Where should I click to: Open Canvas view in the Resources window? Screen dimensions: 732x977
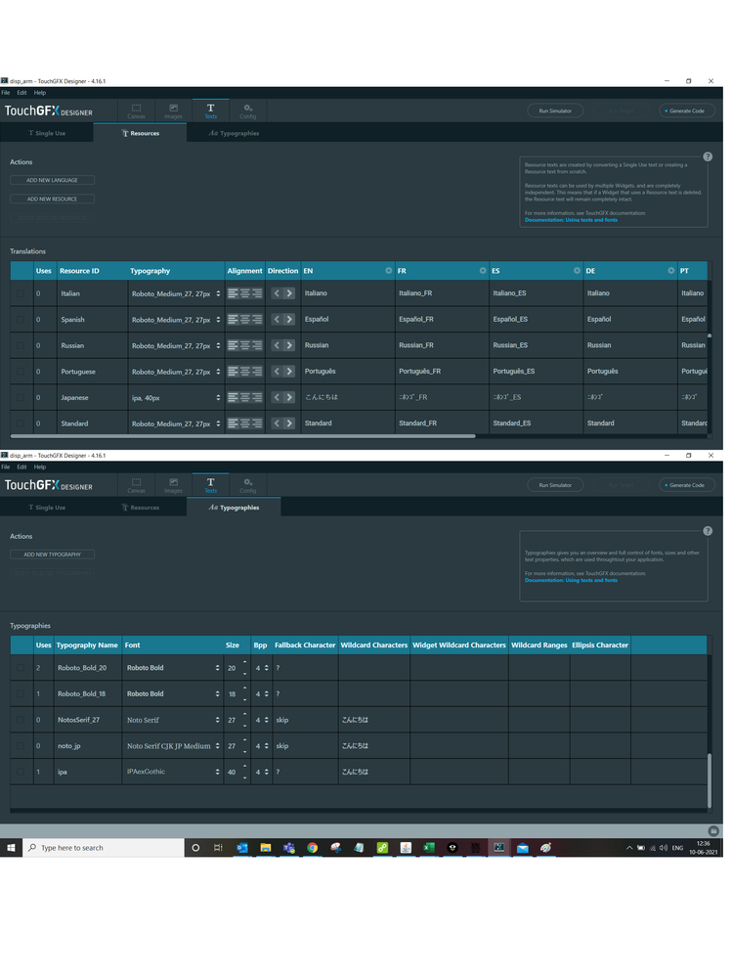coord(136,111)
